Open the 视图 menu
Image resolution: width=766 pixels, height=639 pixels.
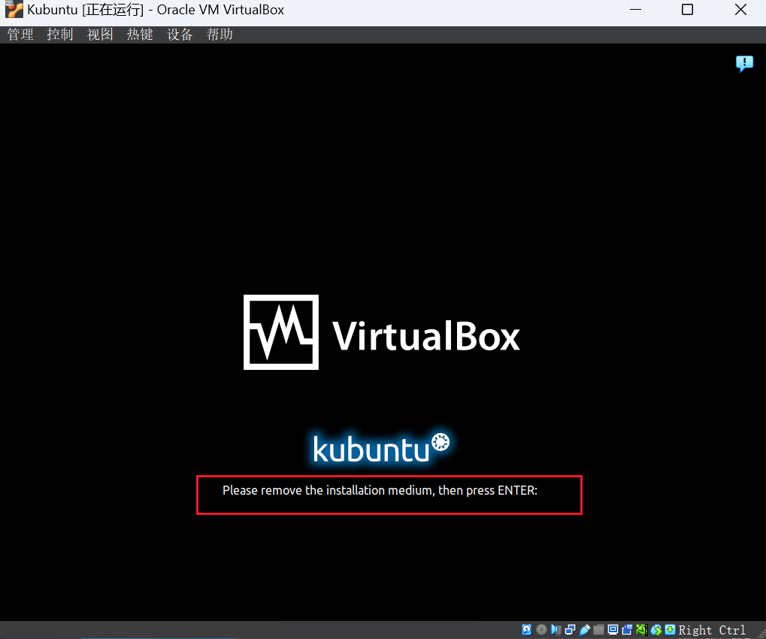pyautogui.click(x=100, y=34)
